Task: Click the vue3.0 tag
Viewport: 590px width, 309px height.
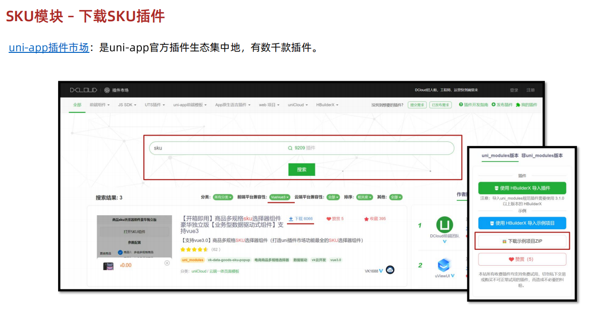Action: click(336, 260)
